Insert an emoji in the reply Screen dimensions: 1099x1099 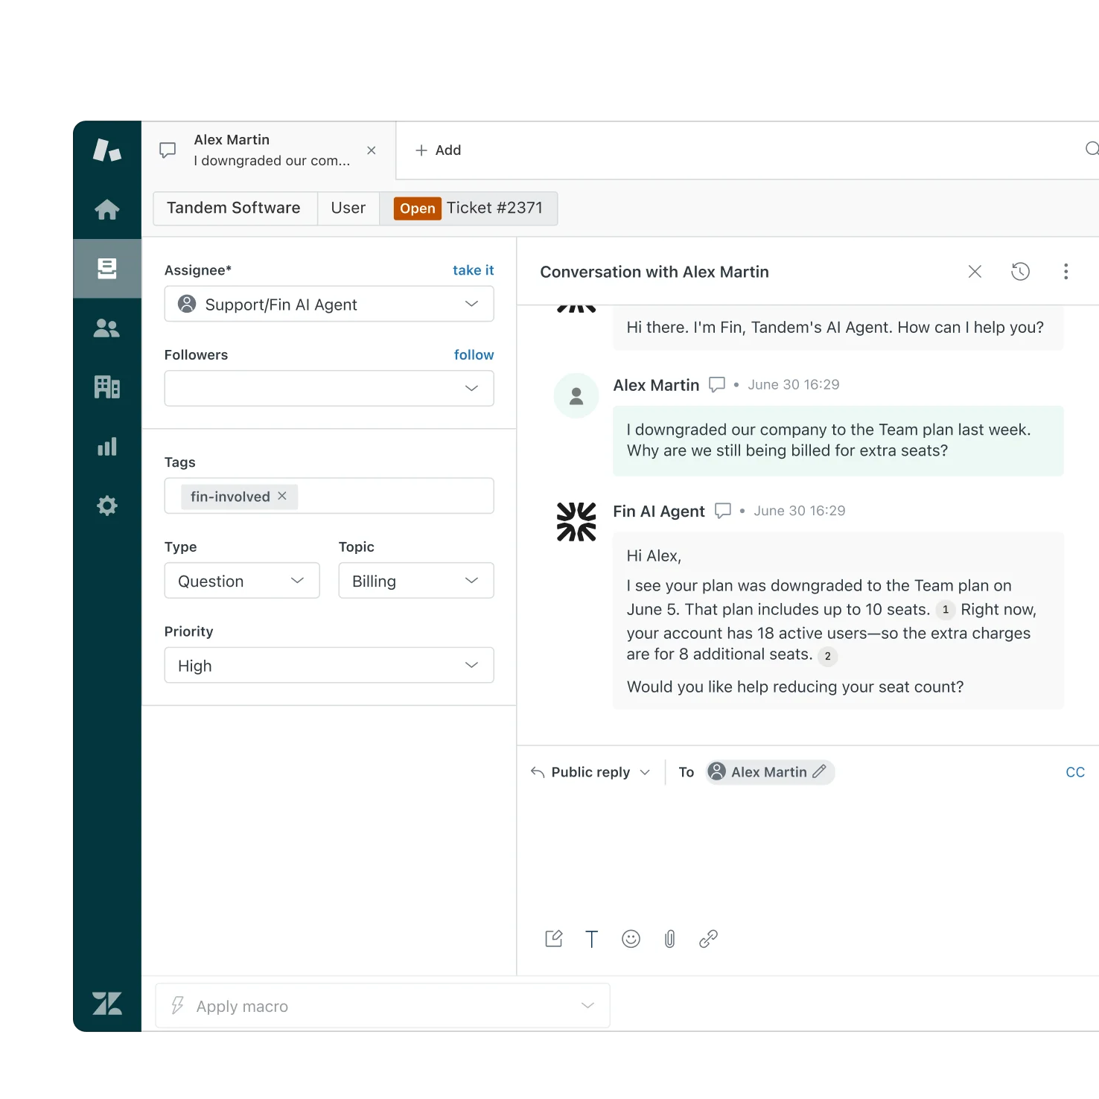631,939
